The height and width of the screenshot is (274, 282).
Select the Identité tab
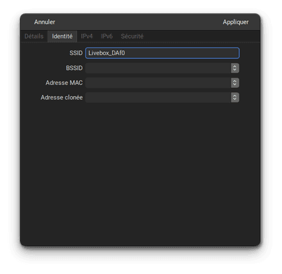click(62, 36)
